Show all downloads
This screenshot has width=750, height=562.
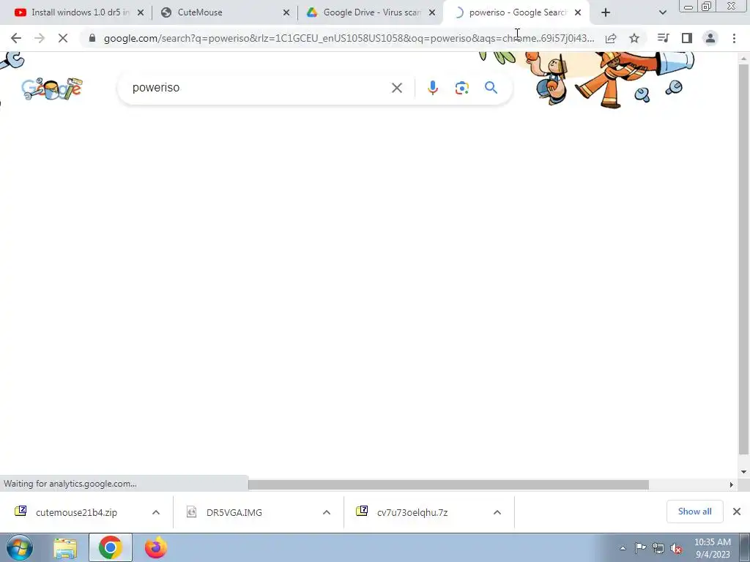(694, 512)
